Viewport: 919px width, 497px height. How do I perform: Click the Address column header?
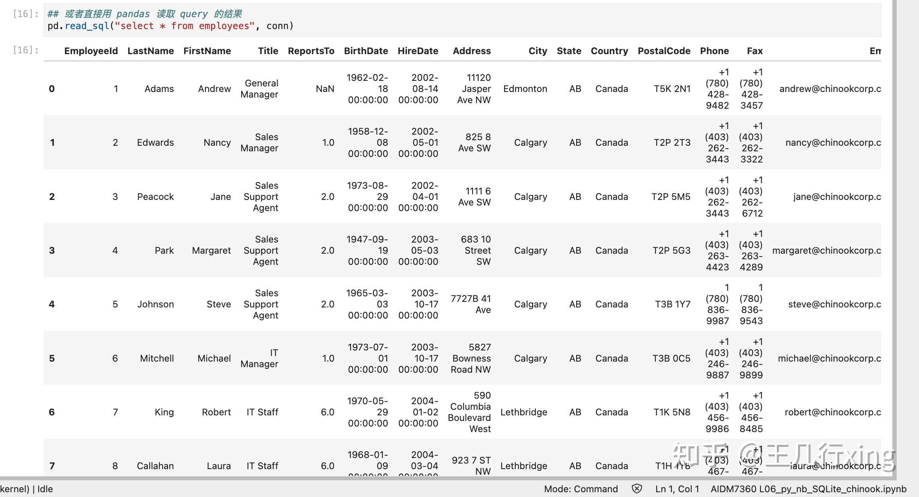point(472,51)
